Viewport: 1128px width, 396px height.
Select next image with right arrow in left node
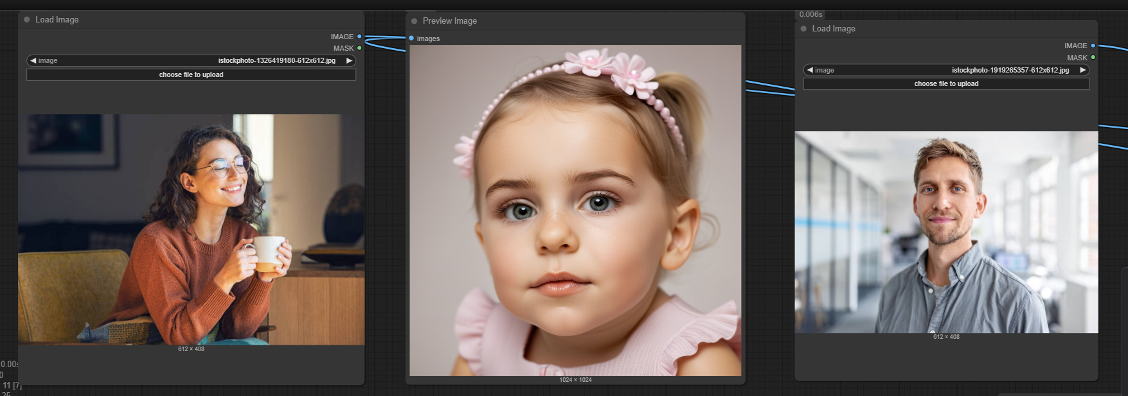click(x=349, y=60)
